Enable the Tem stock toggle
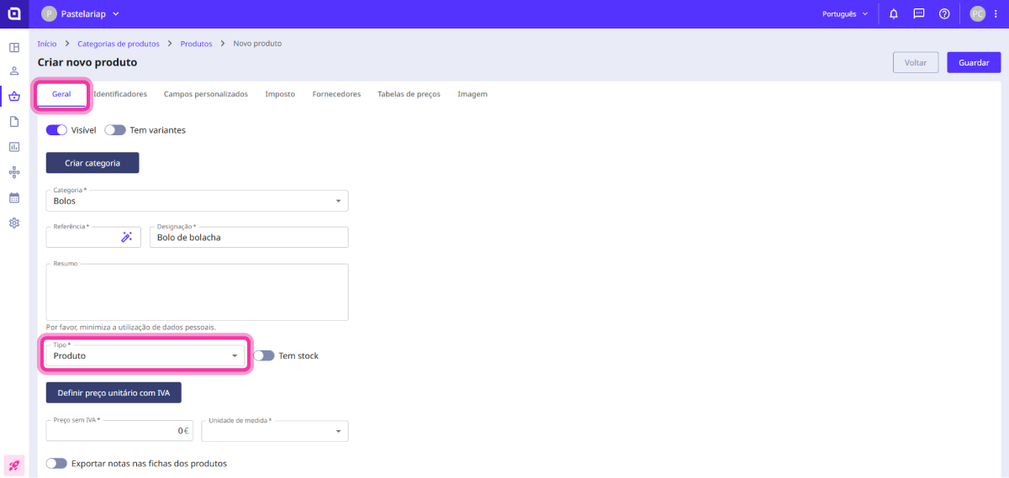 (264, 355)
